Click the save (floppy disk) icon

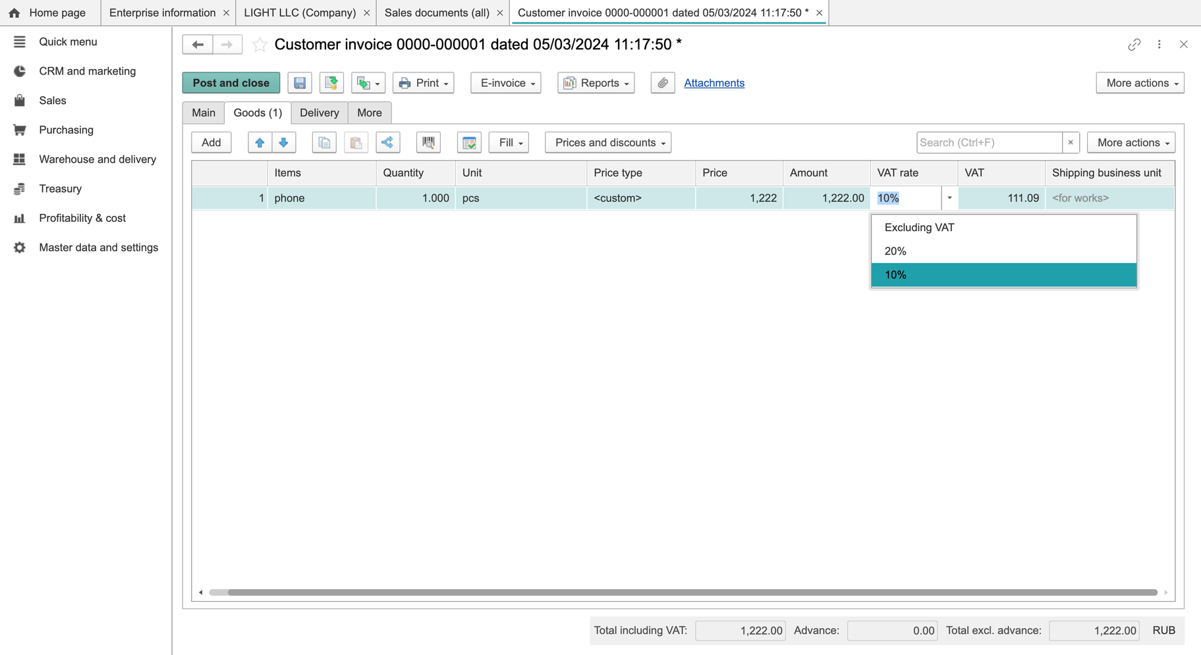300,83
